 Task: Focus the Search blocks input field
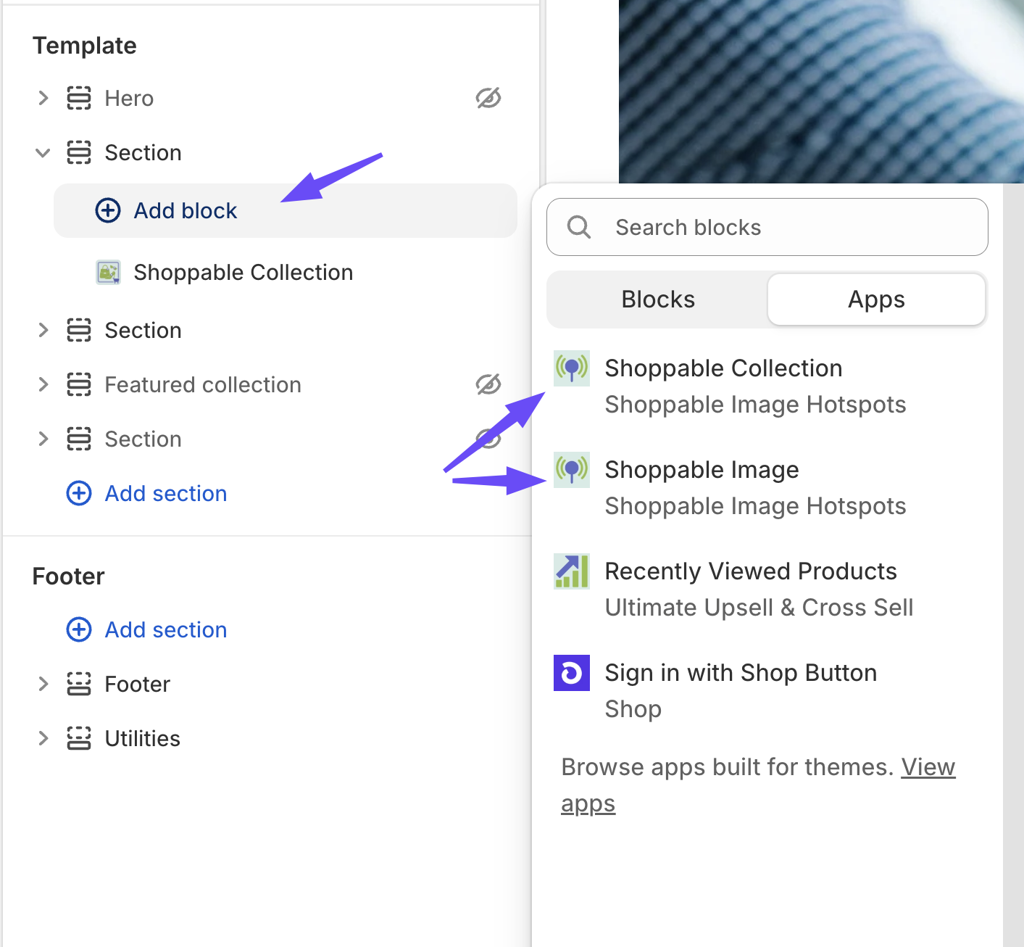(767, 227)
